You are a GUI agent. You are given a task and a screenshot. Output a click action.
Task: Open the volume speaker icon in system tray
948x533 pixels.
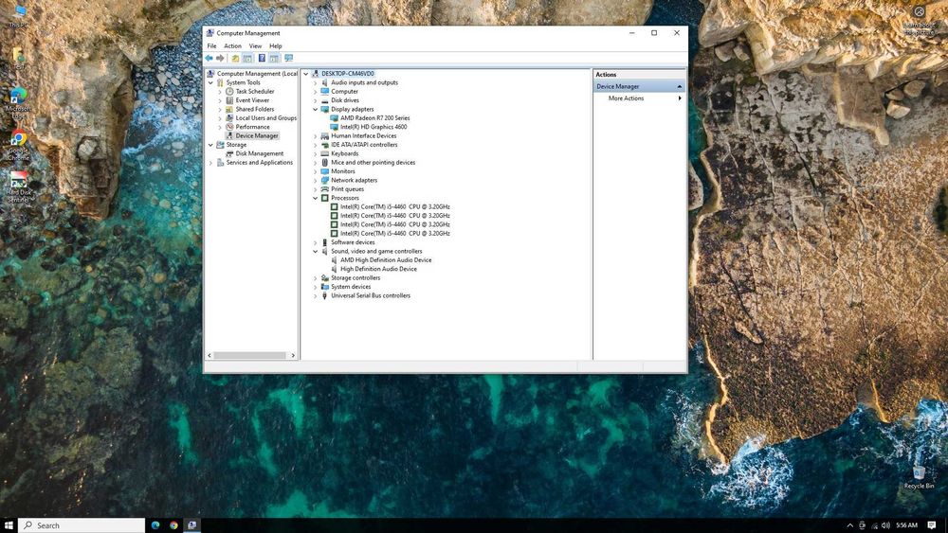(885, 525)
